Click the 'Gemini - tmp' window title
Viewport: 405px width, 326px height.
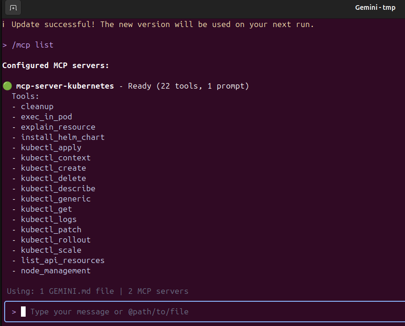click(x=375, y=8)
